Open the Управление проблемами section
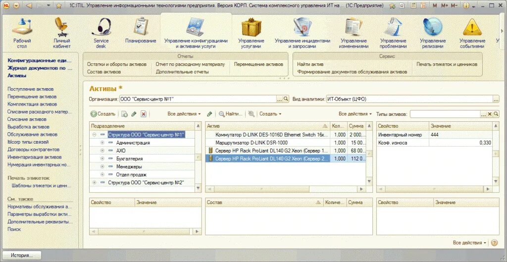The height and width of the screenshot is (262, 507). [393, 33]
